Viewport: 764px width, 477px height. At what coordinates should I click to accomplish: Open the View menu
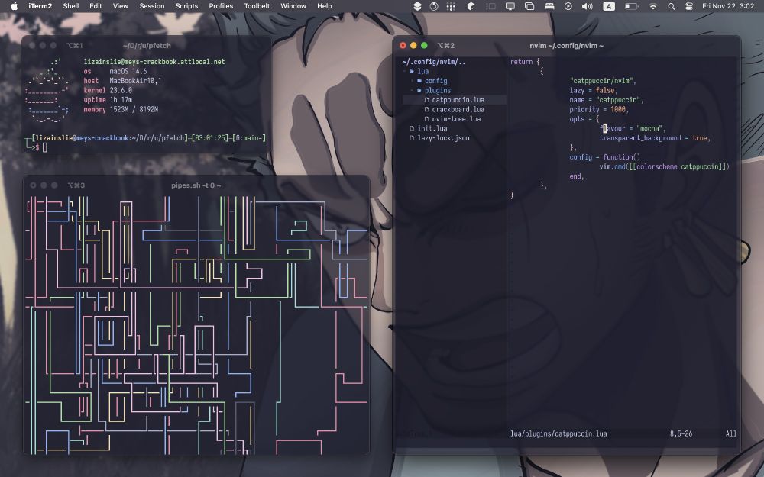point(121,6)
